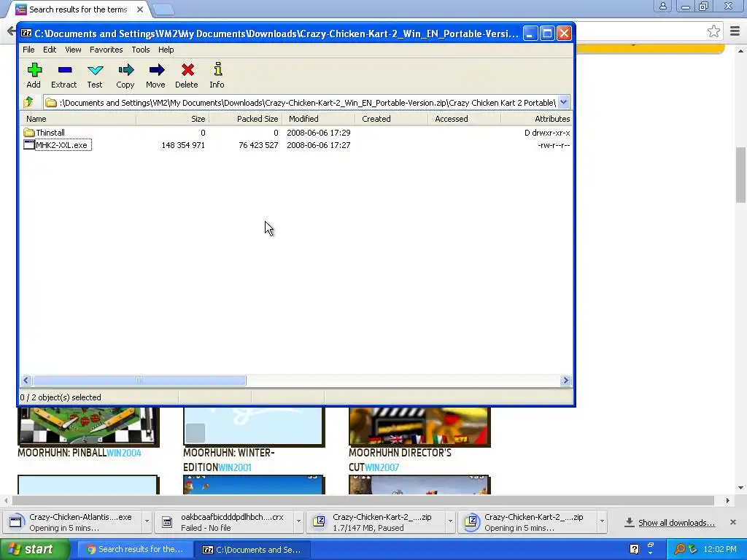Click browser page horizontal scrollbar

[363, 500]
